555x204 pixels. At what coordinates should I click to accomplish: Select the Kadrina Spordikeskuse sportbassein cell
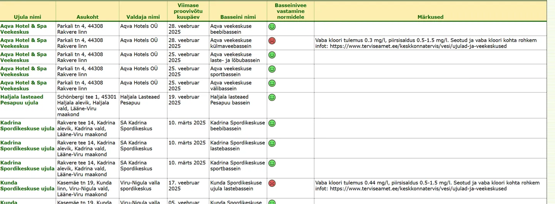point(238,169)
